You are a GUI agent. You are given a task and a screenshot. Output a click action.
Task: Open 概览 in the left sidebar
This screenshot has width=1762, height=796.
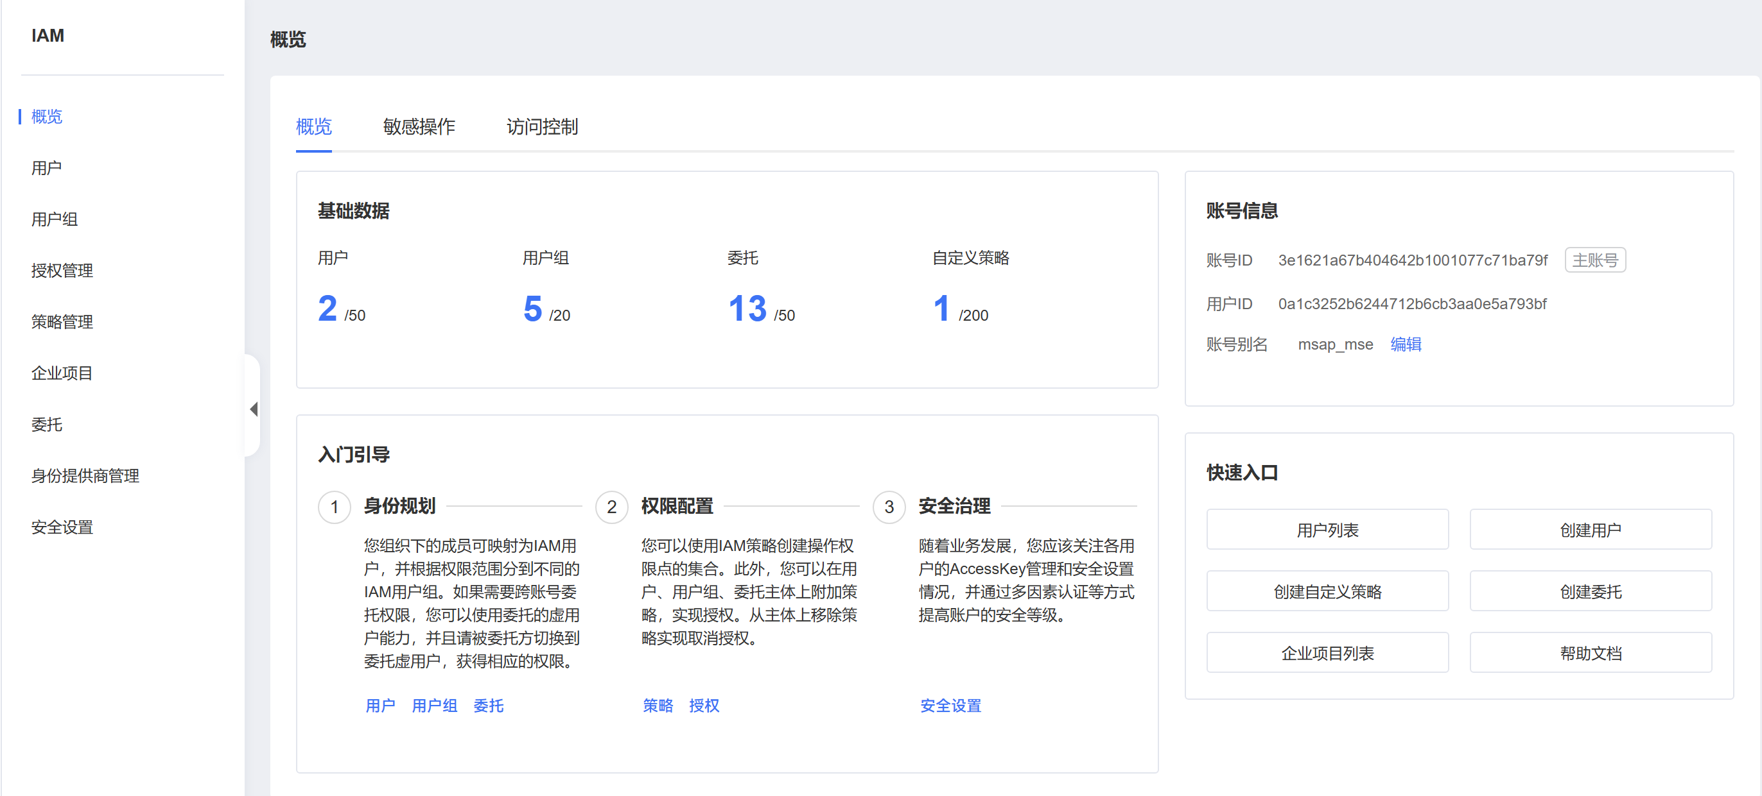tap(46, 117)
